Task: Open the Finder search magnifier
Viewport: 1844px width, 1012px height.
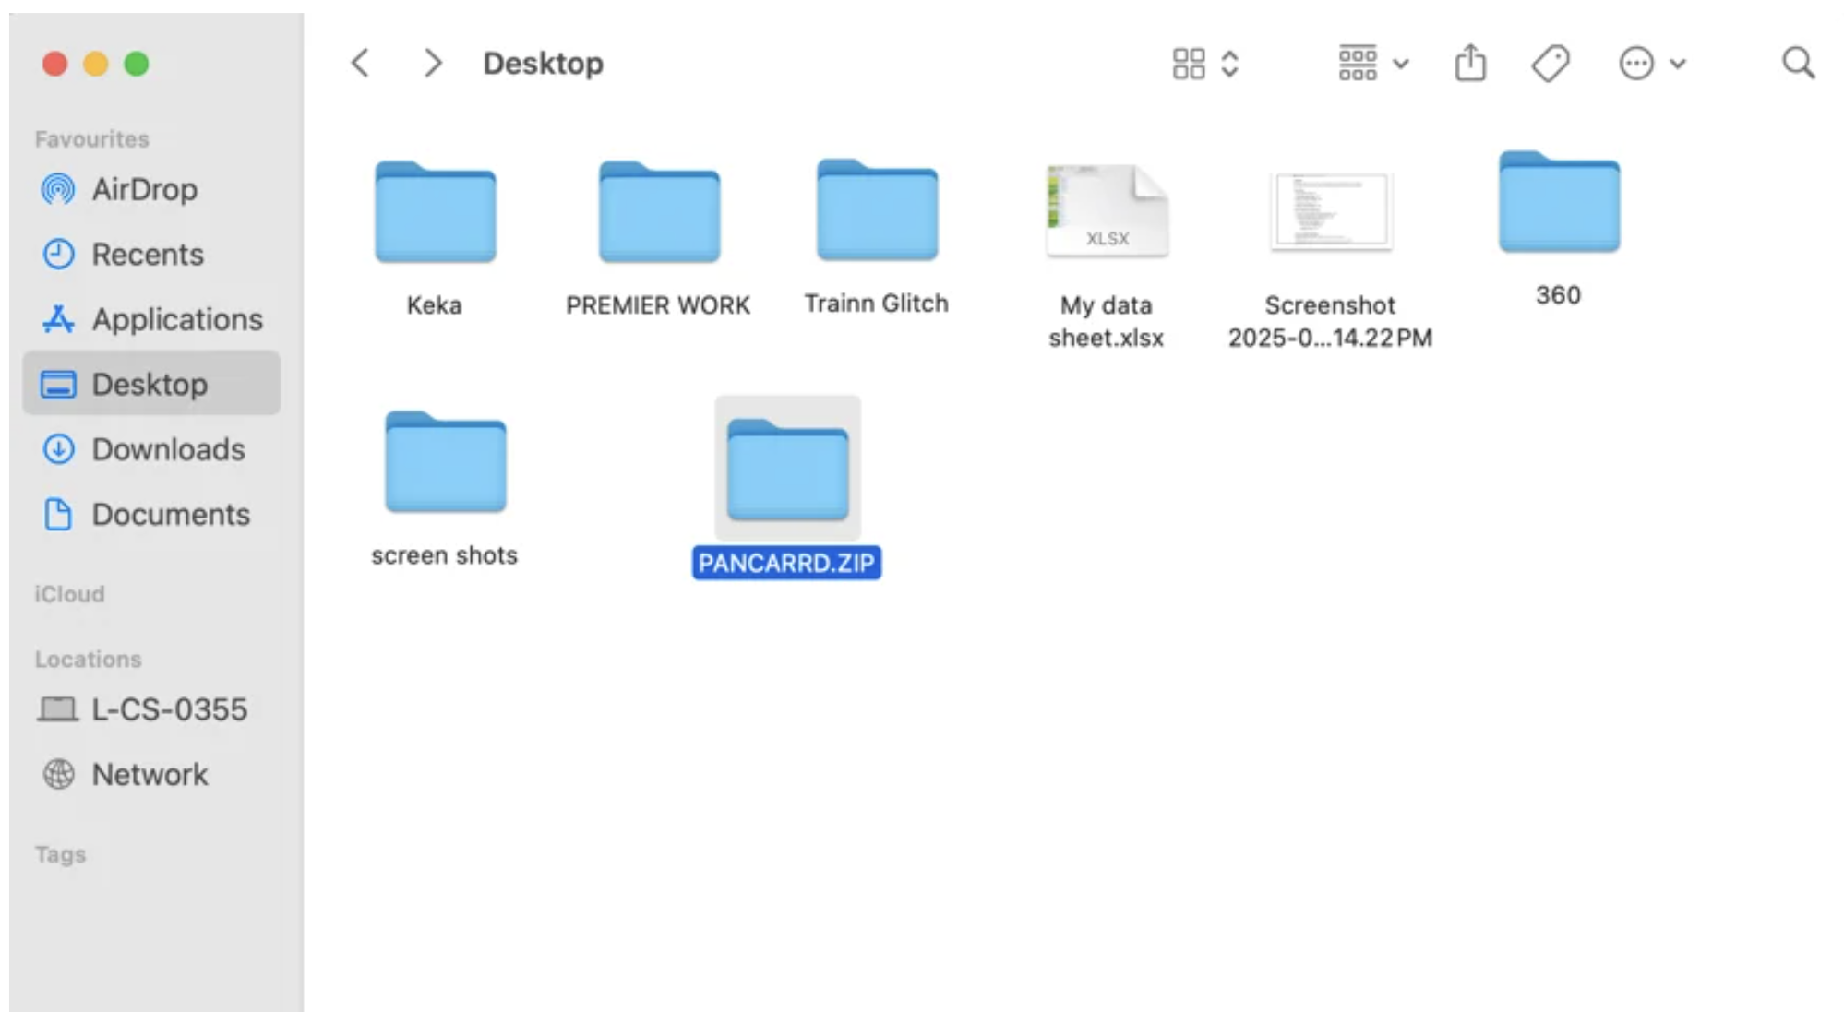Action: (1797, 64)
